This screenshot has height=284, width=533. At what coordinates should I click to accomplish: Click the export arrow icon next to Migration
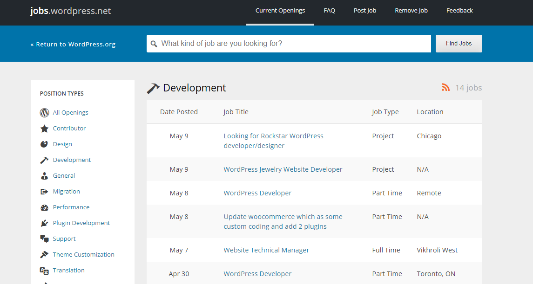[44, 192]
